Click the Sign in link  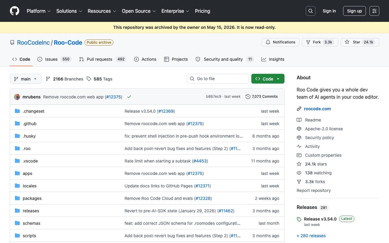(329, 11)
